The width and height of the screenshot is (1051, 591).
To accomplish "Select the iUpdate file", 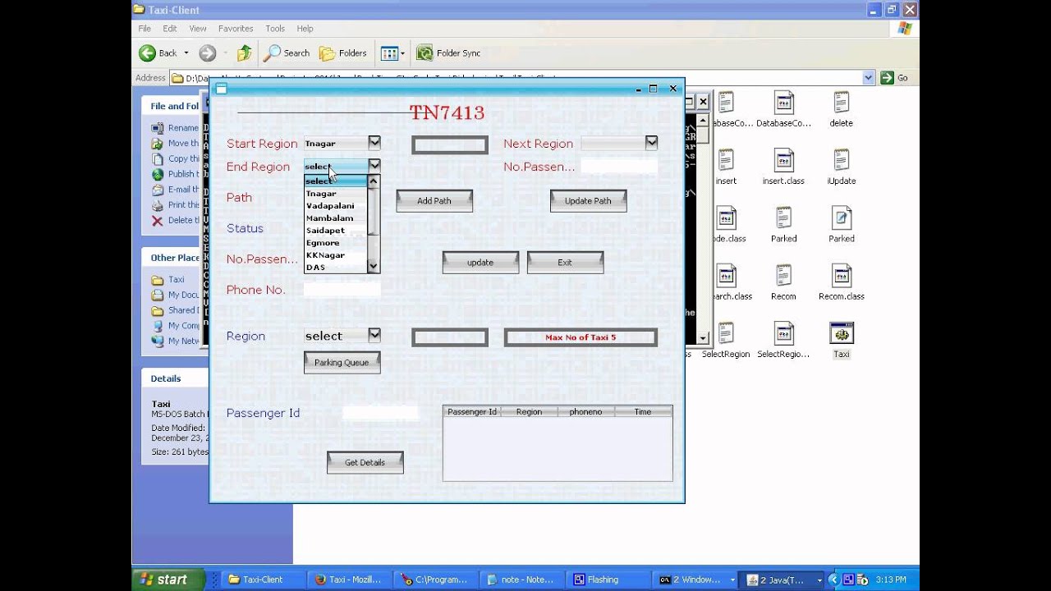I will click(x=841, y=167).
